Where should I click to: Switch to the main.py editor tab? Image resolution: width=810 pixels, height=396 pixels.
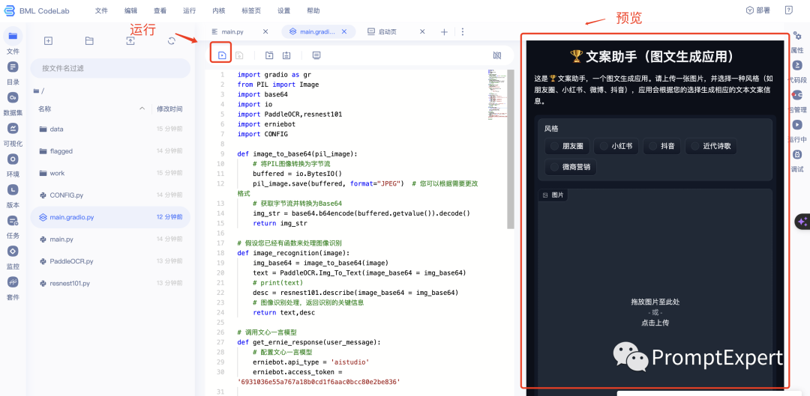232,32
